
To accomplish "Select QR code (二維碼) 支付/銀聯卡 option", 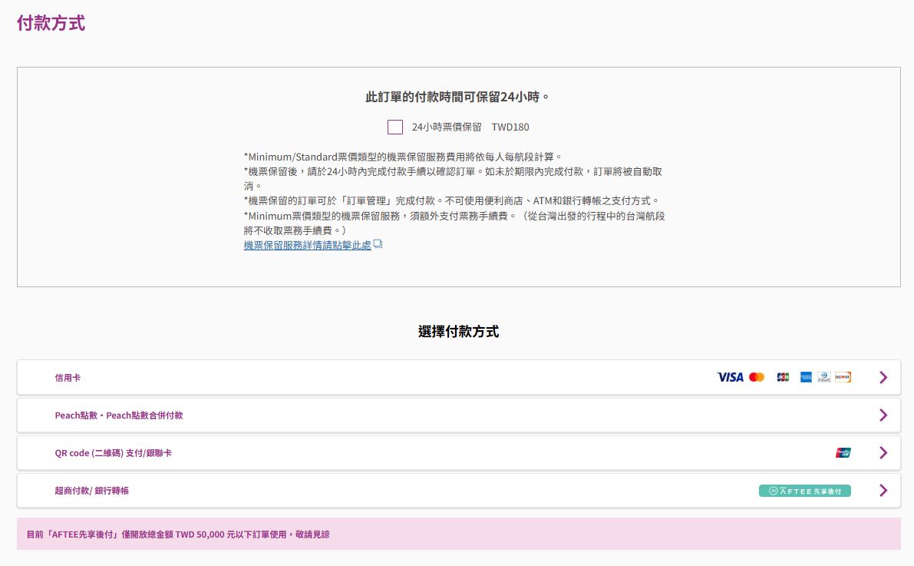I will (x=458, y=453).
